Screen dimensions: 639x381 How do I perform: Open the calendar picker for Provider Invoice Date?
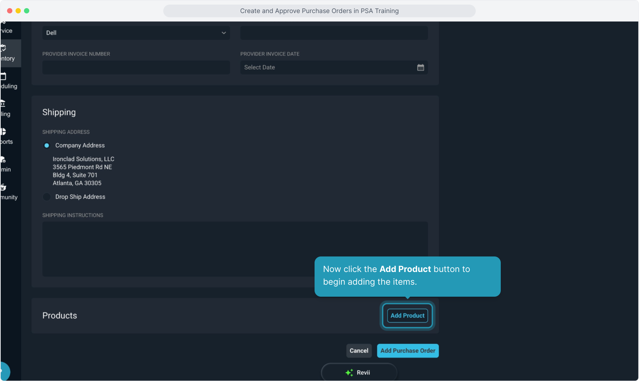(420, 67)
